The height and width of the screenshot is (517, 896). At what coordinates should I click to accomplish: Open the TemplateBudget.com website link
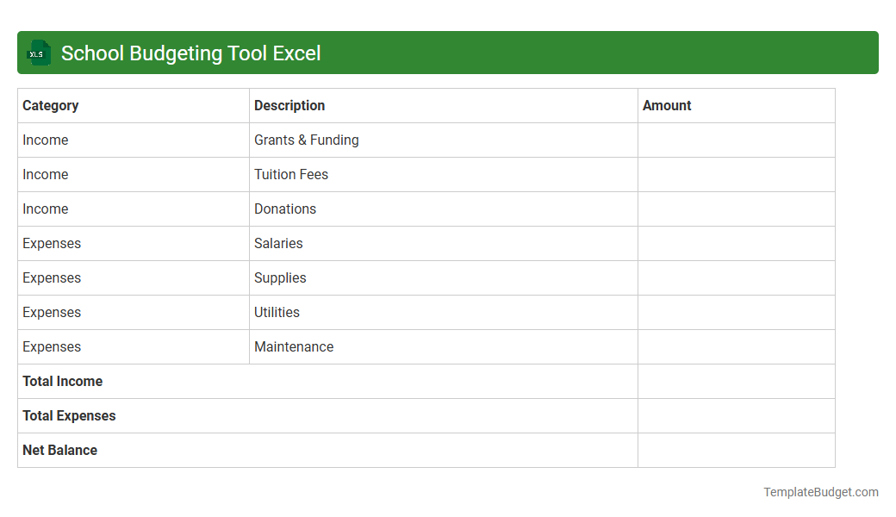click(x=820, y=492)
